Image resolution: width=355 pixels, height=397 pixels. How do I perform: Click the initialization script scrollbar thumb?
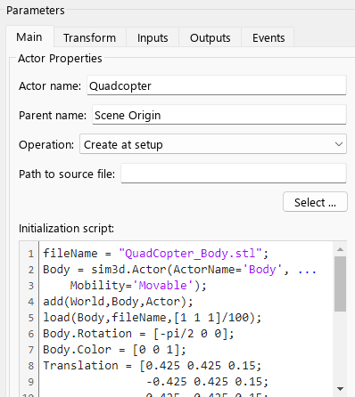(340, 284)
